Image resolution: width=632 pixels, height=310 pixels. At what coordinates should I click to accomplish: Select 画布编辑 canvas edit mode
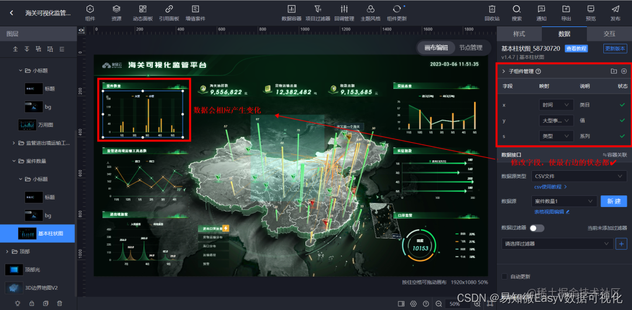click(x=436, y=47)
